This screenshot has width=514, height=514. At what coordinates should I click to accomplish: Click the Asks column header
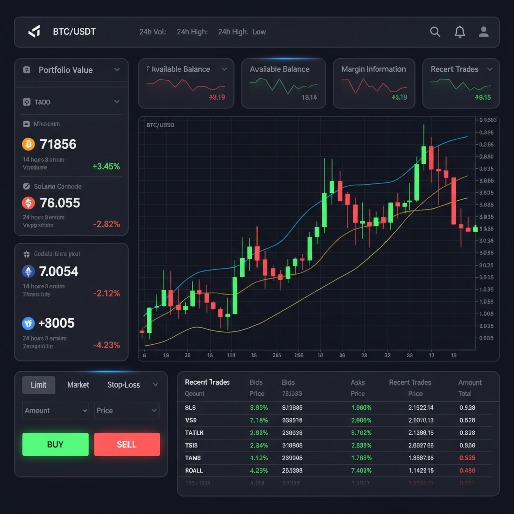pyautogui.click(x=358, y=382)
